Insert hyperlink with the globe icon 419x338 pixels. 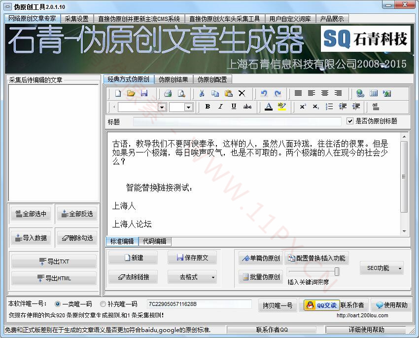(x=360, y=93)
